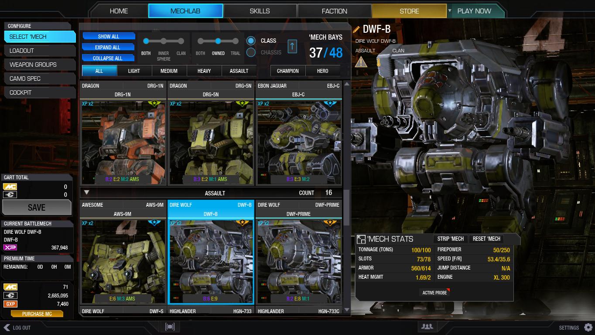Click the log out arrow icon
Image resolution: width=595 pixels, height=335 pixels.
[x=7, y=327]
